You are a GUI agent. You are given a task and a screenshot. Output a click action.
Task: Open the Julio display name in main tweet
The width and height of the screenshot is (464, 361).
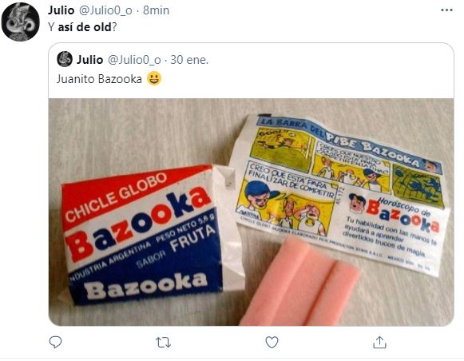pos(61,10)
